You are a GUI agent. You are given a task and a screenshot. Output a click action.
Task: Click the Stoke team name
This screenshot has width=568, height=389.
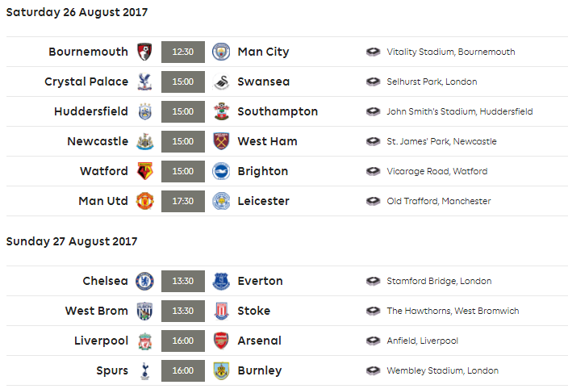point(254,311)
